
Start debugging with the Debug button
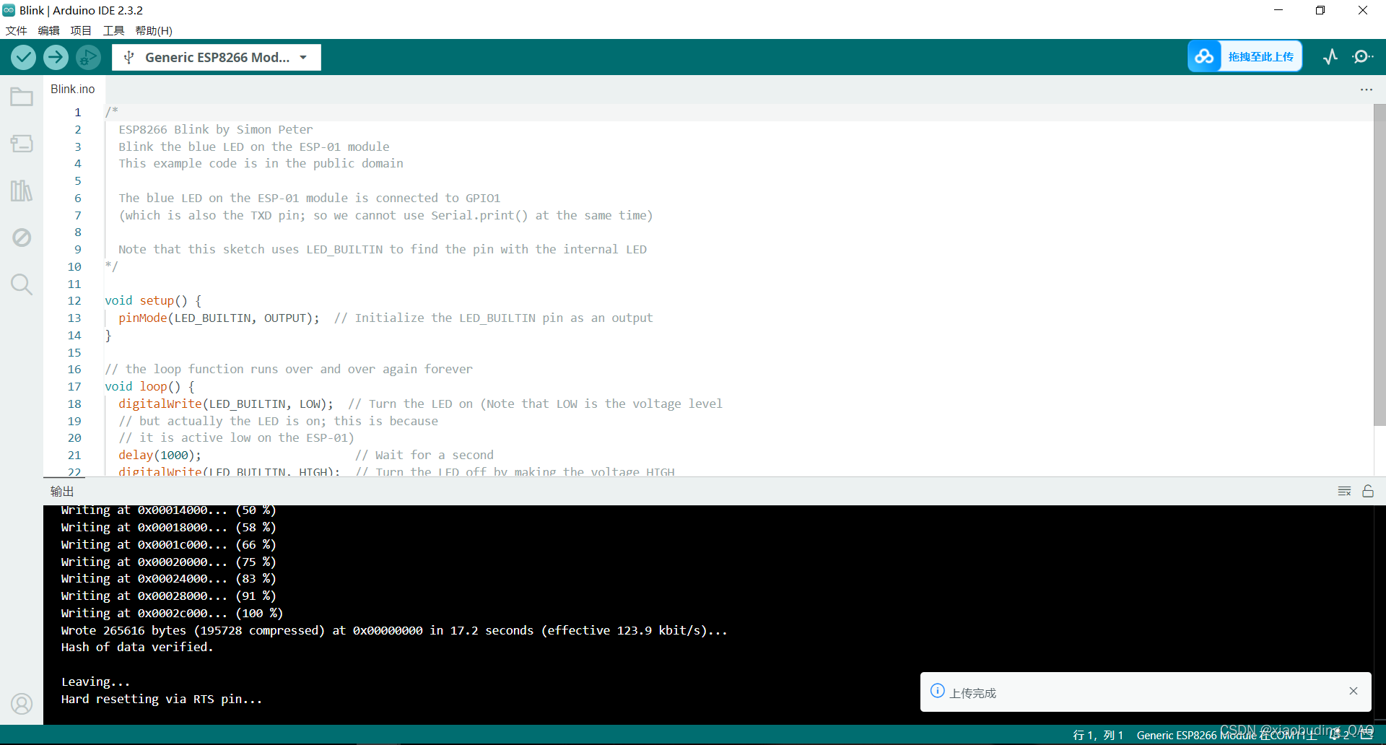click(x=88, y=57)
